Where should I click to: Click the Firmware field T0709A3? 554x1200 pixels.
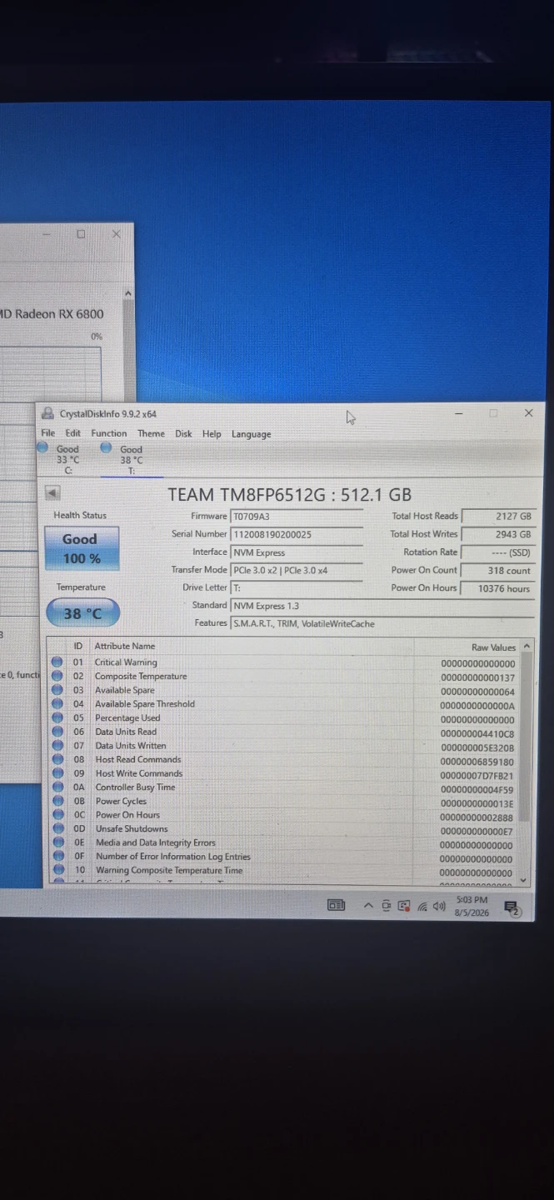coord(296,517)
